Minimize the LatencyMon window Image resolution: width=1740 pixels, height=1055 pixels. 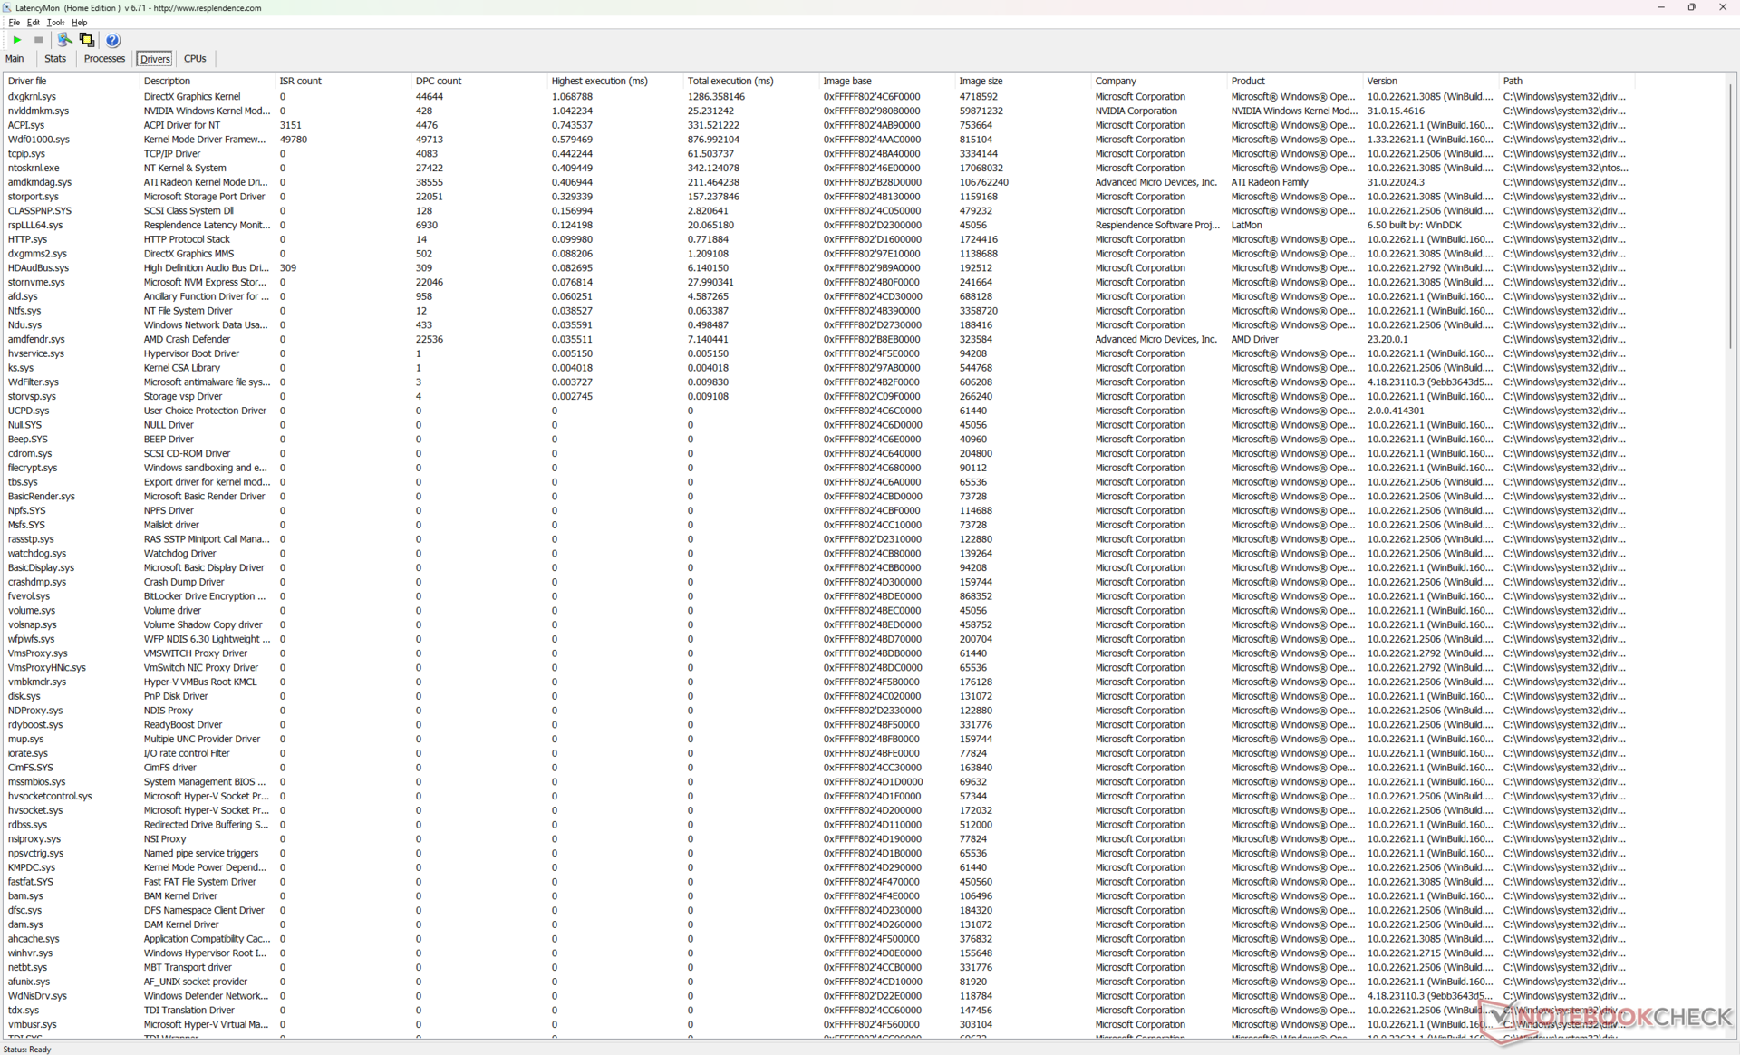coord(1660,7)
